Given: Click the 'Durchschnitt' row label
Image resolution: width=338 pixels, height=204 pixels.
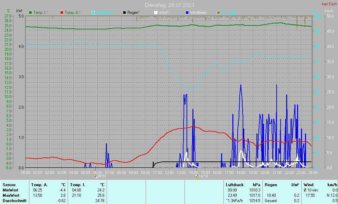Looking at the screenshot, I should pos(15,201).
